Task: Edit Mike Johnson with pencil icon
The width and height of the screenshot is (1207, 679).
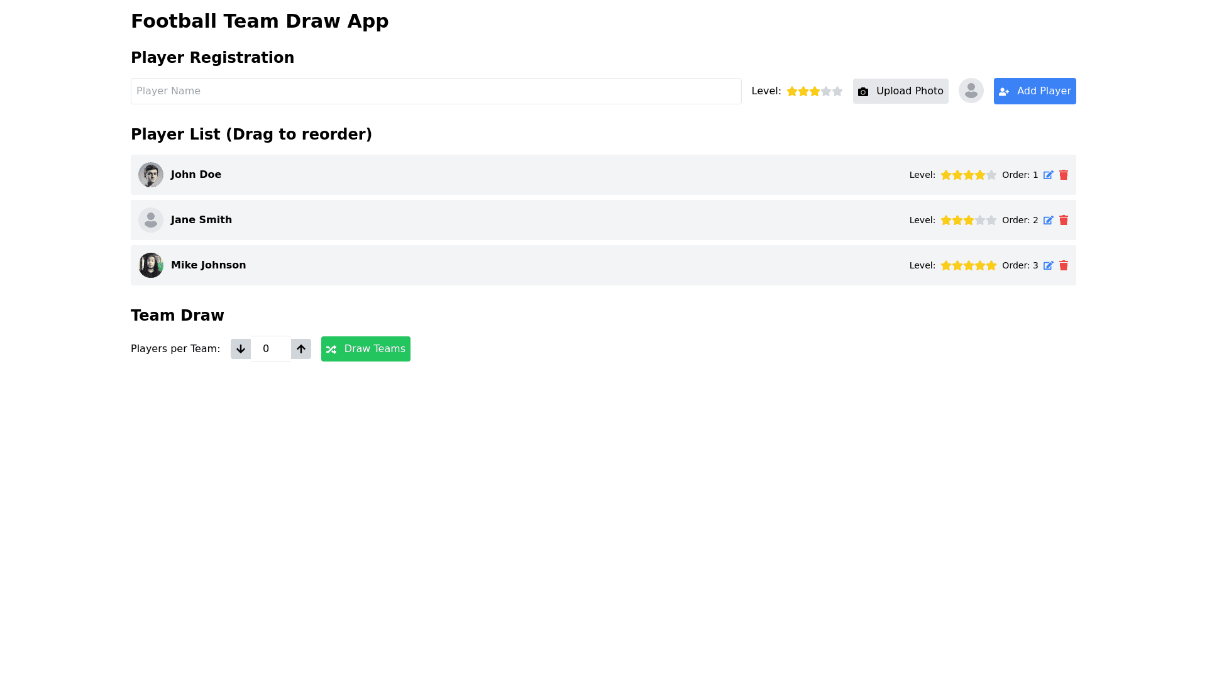Action: click(x=1048, y=266)
